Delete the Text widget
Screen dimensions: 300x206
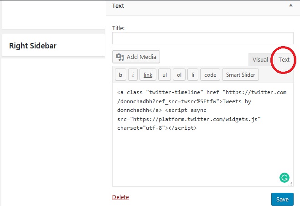120,197
